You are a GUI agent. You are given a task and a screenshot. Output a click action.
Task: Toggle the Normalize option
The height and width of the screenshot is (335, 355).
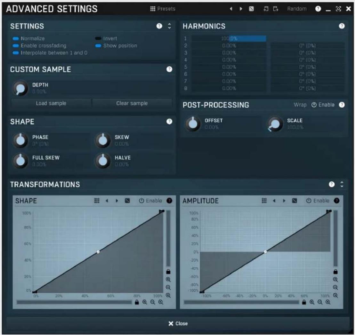pos(29,38)
